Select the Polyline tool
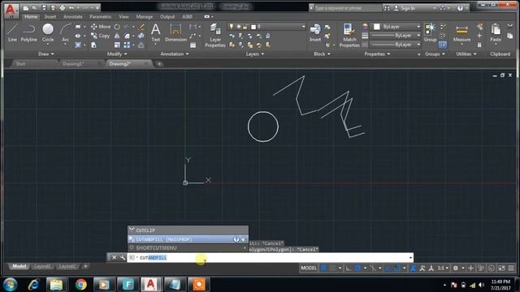 pyautogui.click(x=29, y=32)
